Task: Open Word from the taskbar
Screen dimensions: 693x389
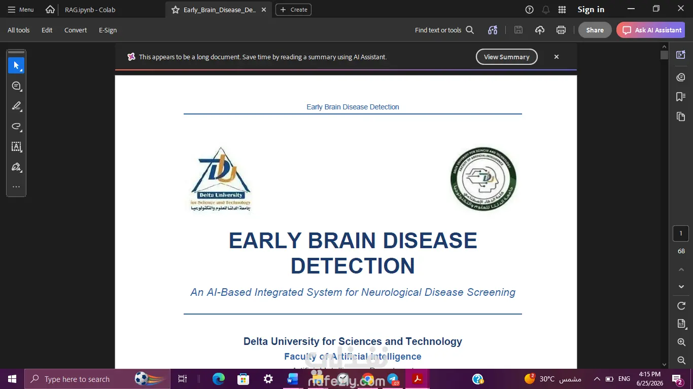Action: click(293, 379)
